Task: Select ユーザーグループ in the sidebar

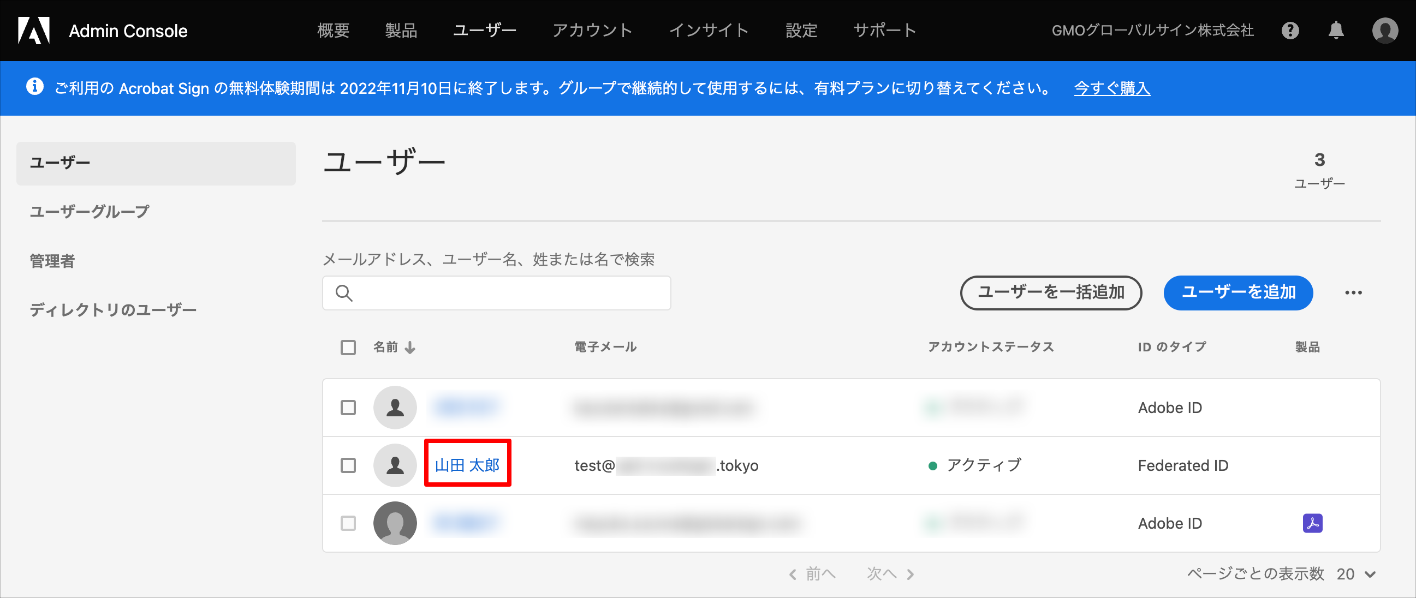Action: 90,212
